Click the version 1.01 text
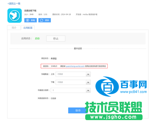Viewport: 156px width, 122px height. point(46,14)
